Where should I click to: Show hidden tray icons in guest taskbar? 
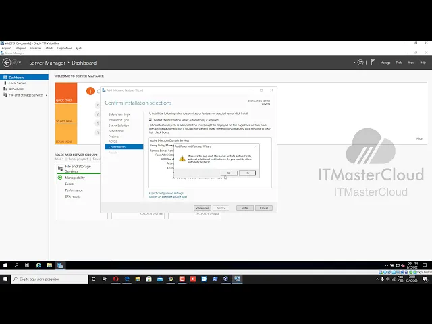pos(387,265)
